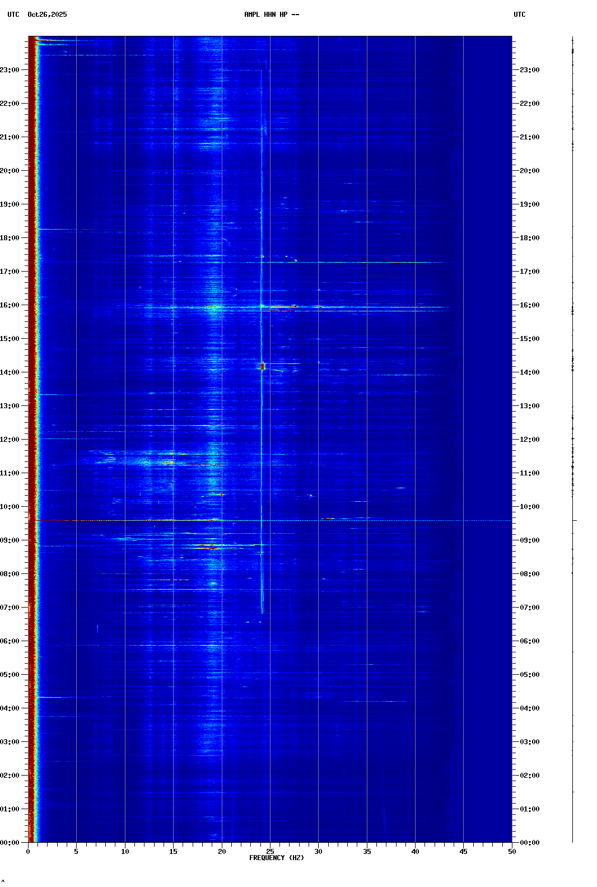Select the 07:00 label on right time axis
Screen dimensions: 597x887
pyautogui.click(x=529, y=608)
